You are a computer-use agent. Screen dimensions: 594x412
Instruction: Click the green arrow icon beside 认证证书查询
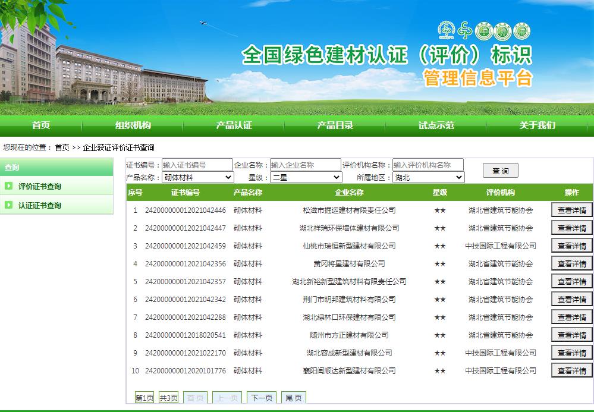click(x=8, y=205)
